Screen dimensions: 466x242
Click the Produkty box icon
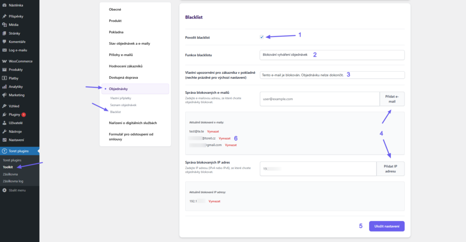pyautogui.click(x=5, y=69)
